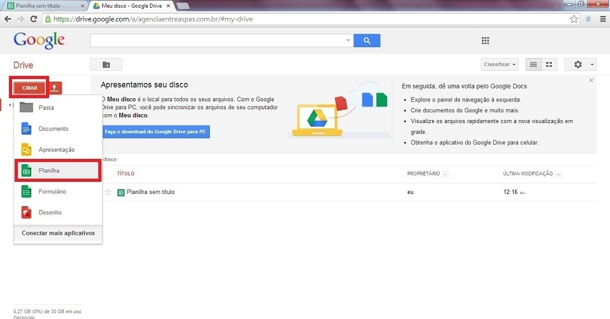Click the red drawing icon beside Desenho

(26, 212)
